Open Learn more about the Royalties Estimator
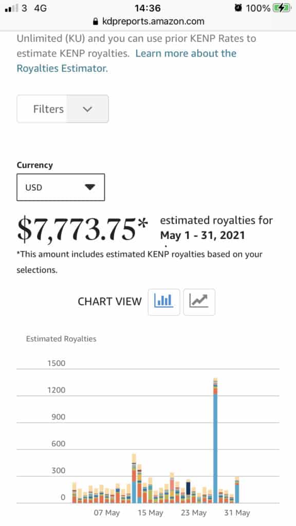 point(126,61)
